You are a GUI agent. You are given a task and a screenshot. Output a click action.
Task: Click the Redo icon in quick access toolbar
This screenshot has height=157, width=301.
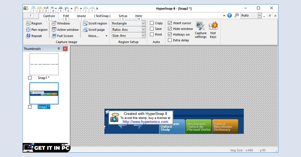tap(92, 8)
